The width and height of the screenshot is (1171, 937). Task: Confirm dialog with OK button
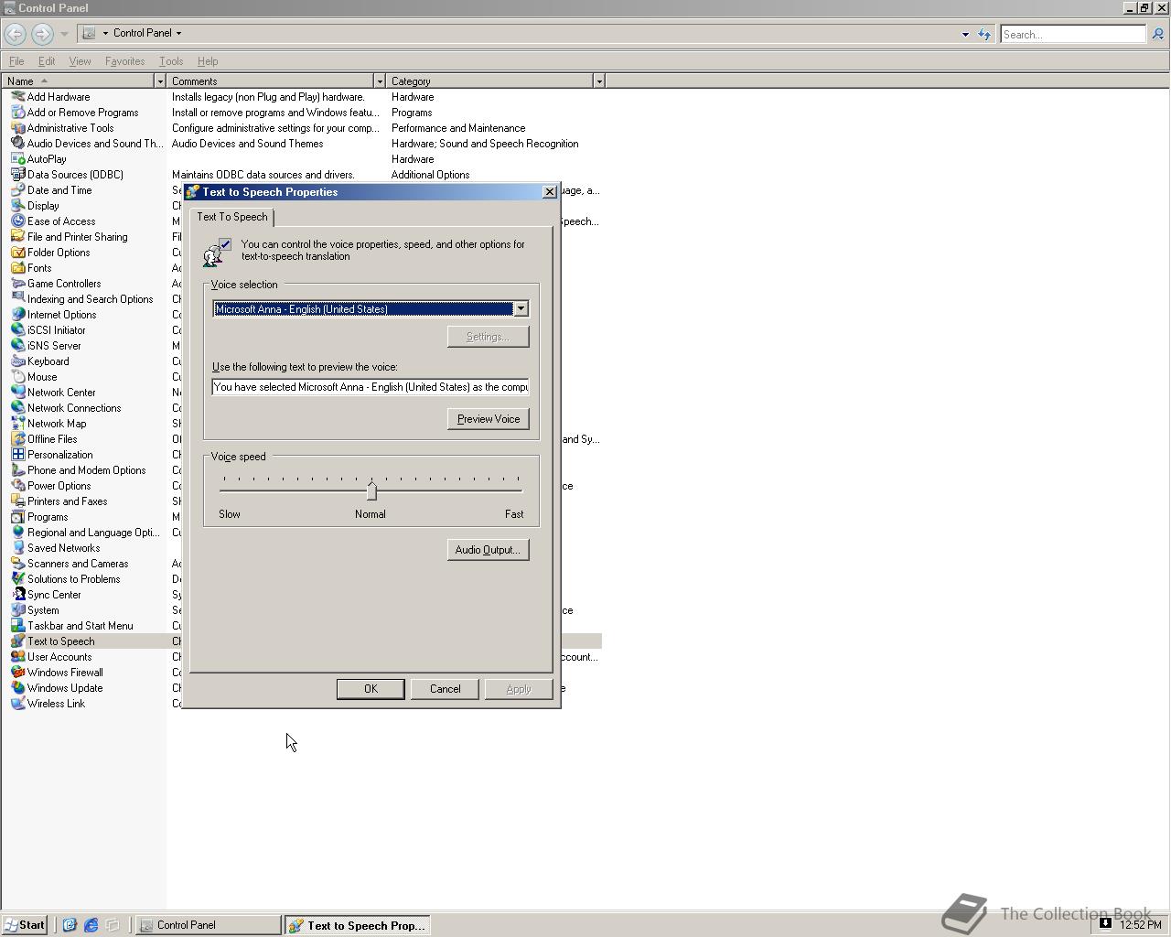pyautogui.click(x=371, y=689)
